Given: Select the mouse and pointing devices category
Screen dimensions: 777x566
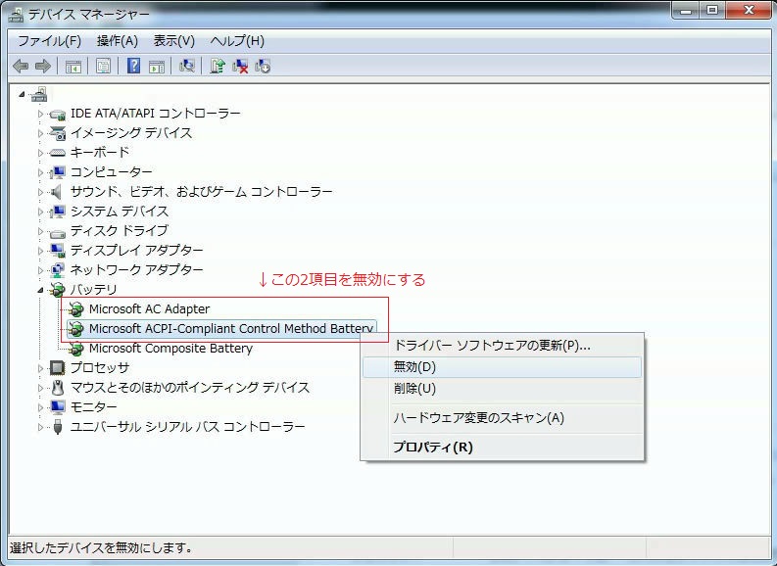Looking at the screenshot, I should (190, 387).
